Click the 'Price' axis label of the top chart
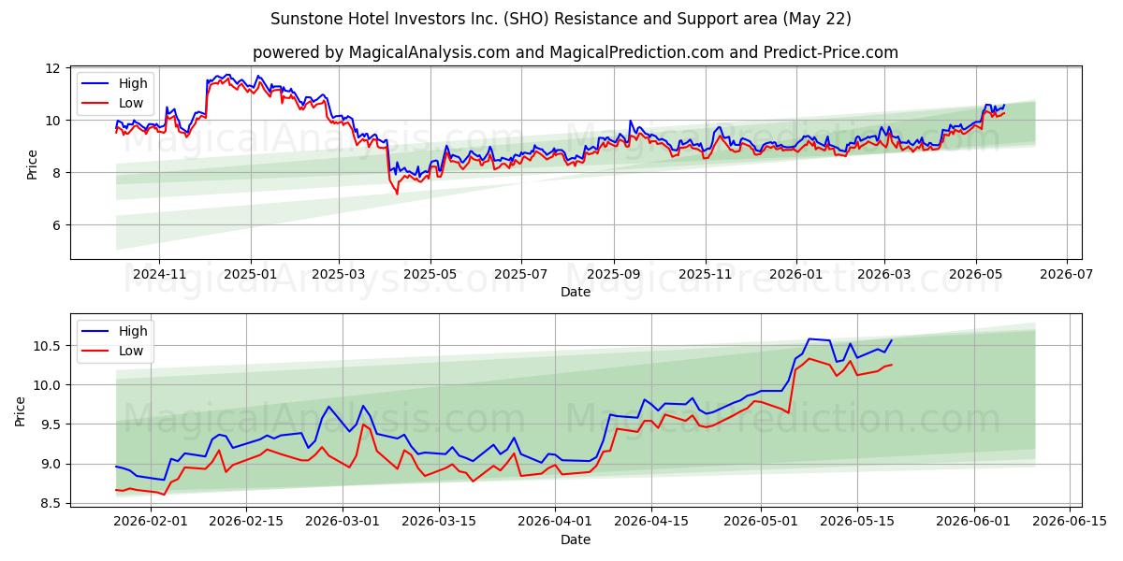Screen dimensions: 1123x561 tap(32, 163)
